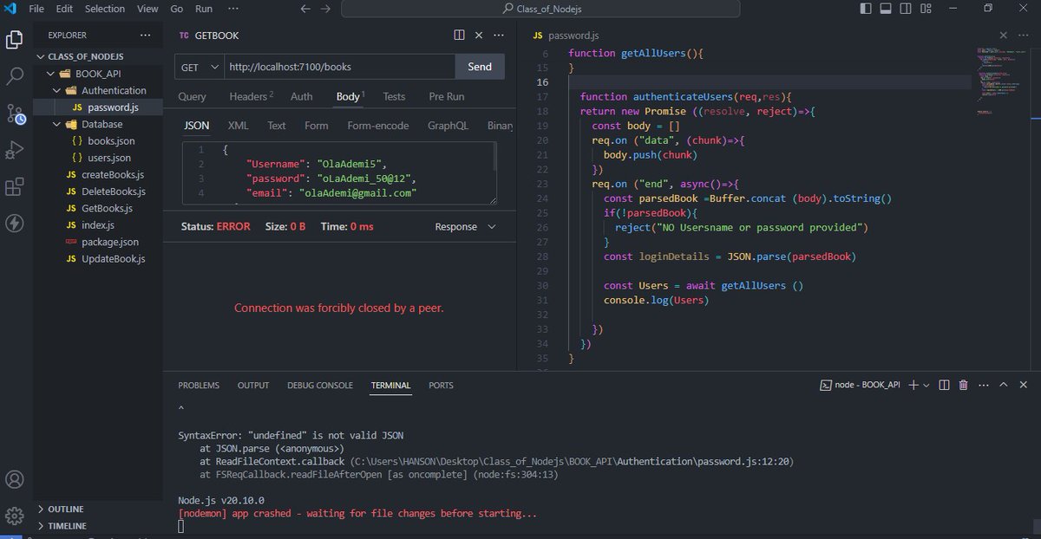The width and height of the screenshot is (1041, 539).
Task: Open Thunder Client via the lightning bolt icon
Action: [14, 224]
